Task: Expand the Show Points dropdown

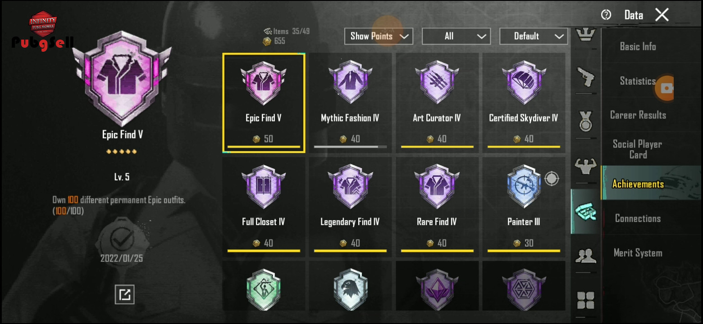Action: (379, 36)
